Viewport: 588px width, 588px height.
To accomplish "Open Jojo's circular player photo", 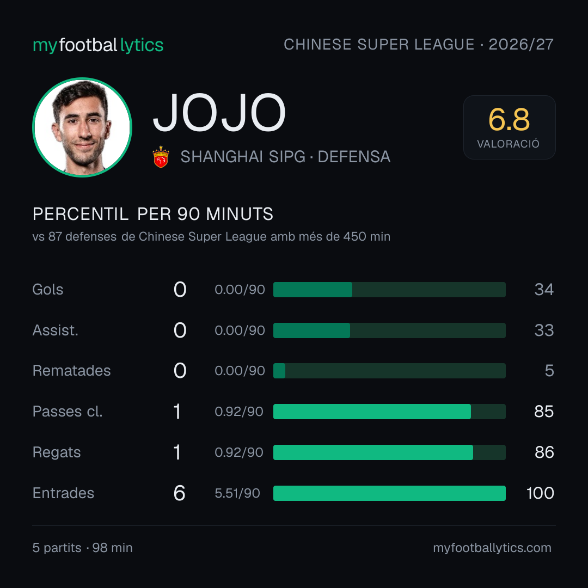I will tap(82, 127).
